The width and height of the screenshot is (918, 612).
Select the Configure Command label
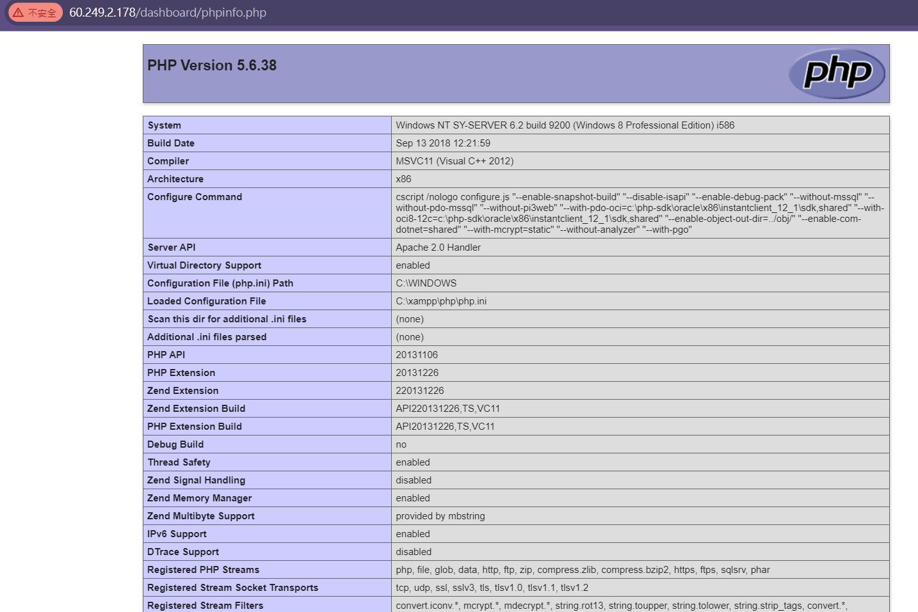pos(195,197)
